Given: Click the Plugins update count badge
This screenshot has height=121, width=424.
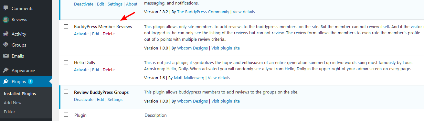Looking at the screenshot, I should 30,82.
